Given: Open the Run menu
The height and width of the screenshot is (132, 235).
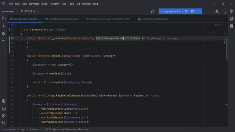Looking at the screenshot, I should 64,4.
